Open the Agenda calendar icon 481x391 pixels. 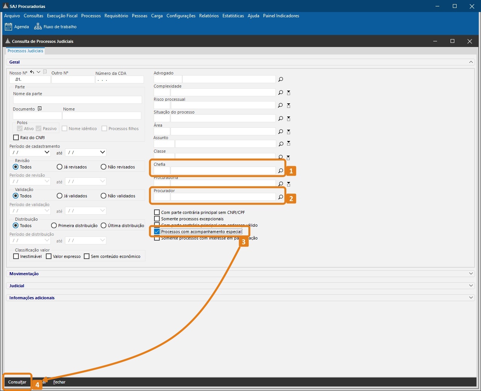point(8,27)
